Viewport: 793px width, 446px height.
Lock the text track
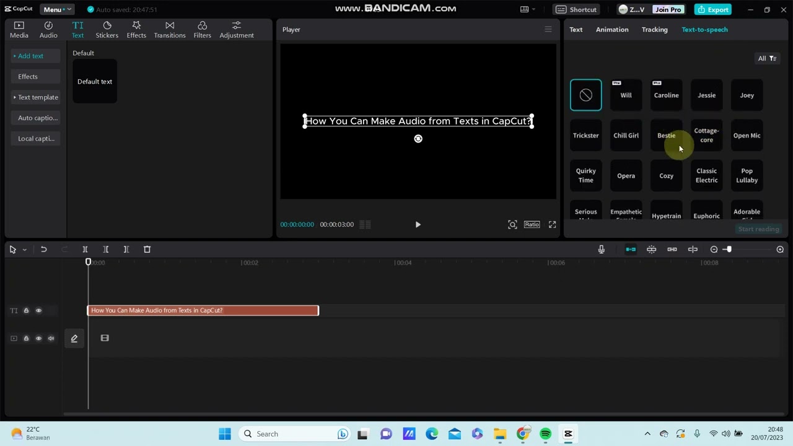[x=26, y=310]
